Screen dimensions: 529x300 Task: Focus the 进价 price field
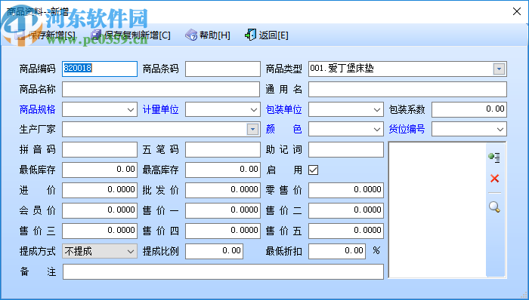pos(100,191)
